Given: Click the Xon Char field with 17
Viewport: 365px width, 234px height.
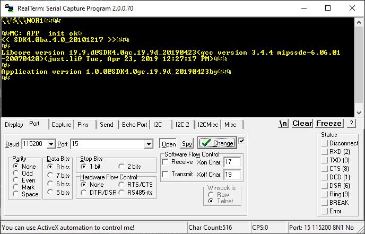Looking at the screenshot, I should tap(232, 162).
